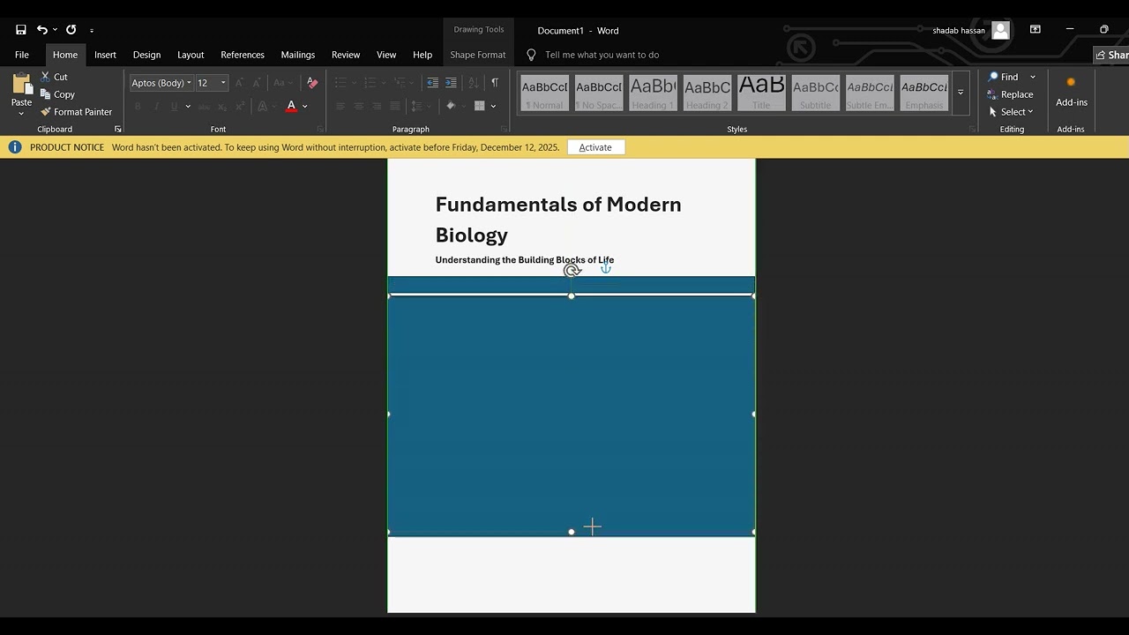The height and width of the screenshot is (635, 1129).
Task: Increase the font size with grow icon
Action: (x=239, y=83)
